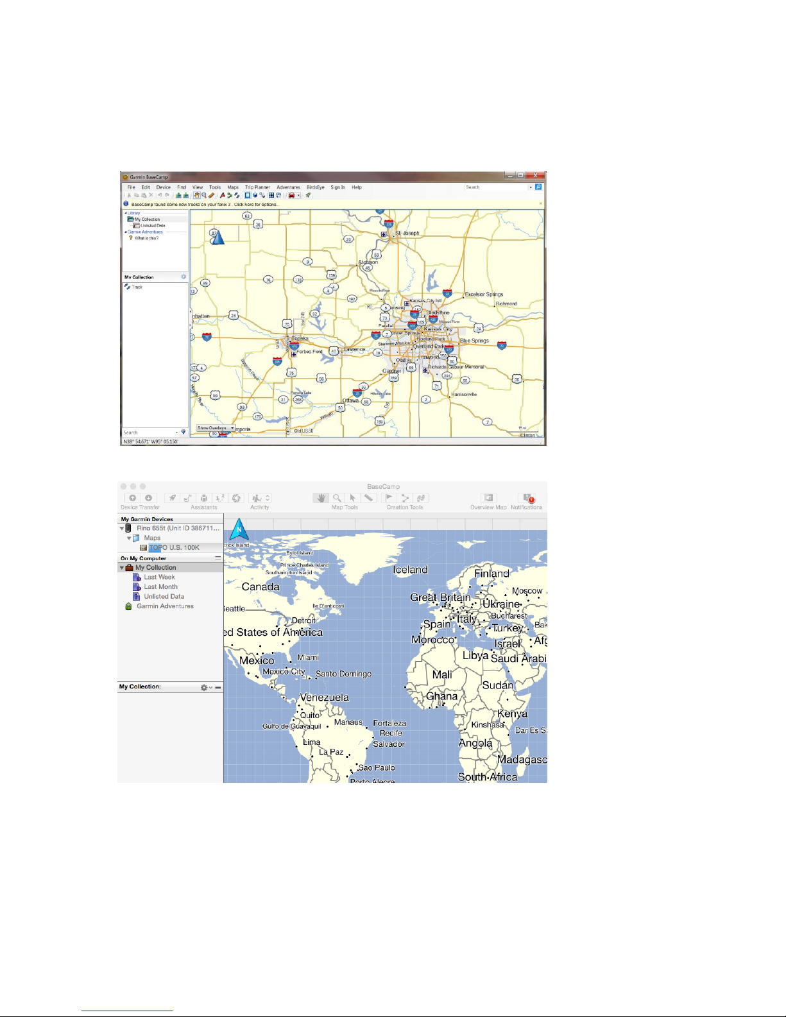The width and height of the screenshot is (786, 1017).
Task: Open the BirdsEye menu
Action: (x=315, y=187)
